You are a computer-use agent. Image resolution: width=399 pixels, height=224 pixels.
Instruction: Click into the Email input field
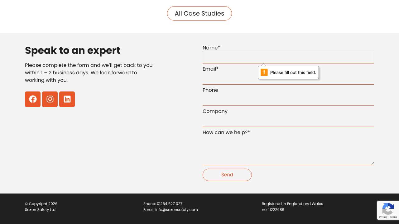pyautogui.click(x=231, y=79)
